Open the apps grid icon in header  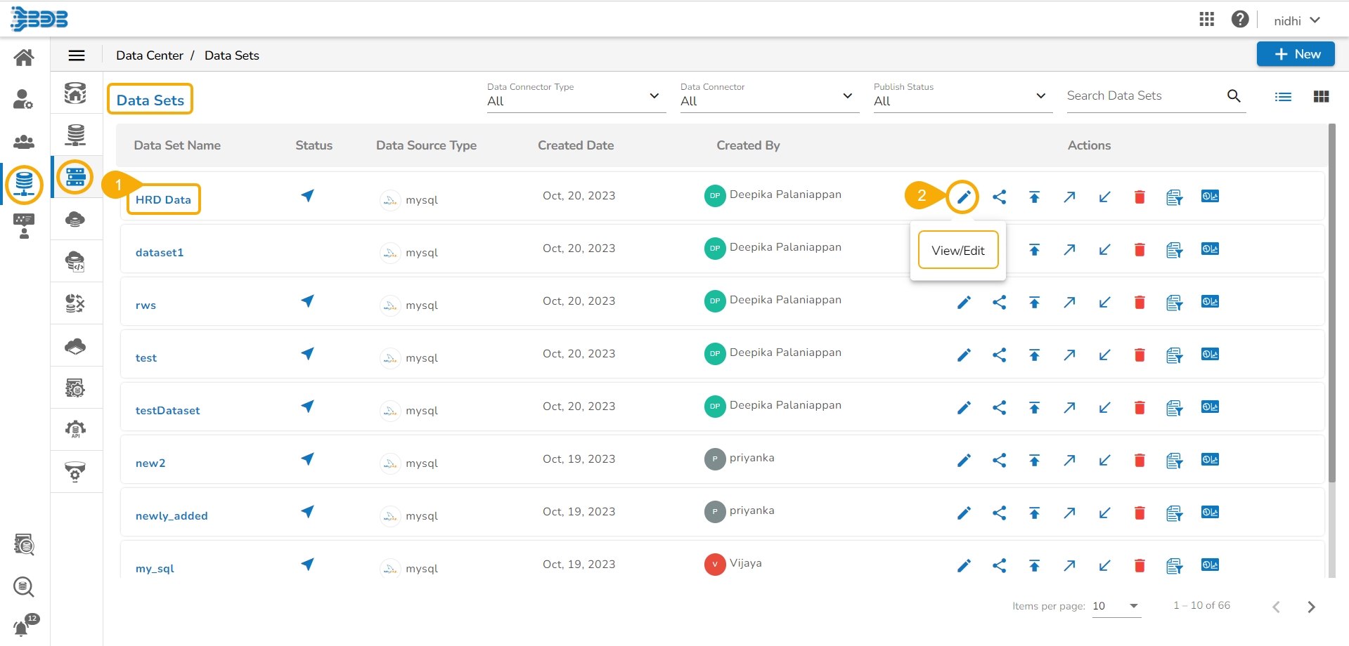(1206, 20)
